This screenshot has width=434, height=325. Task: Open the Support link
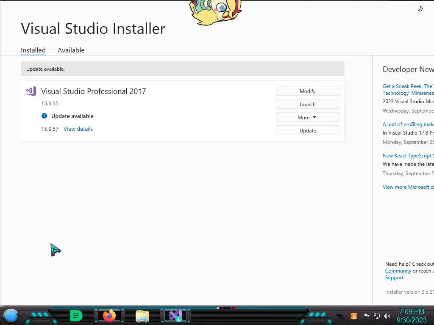[x=394, y=278]
